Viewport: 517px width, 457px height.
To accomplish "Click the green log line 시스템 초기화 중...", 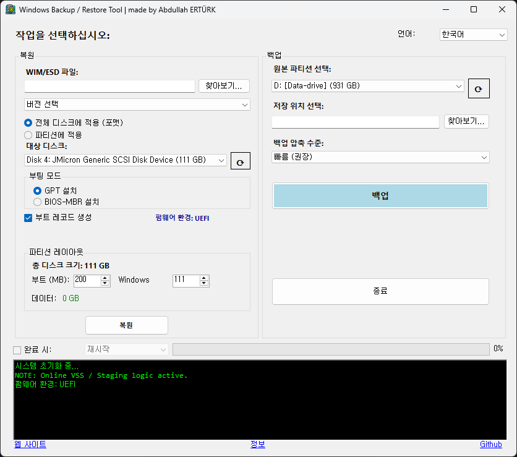I will tap(47, 365).
